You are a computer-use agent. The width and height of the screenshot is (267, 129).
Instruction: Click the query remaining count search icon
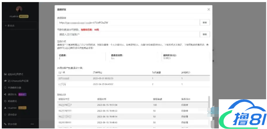(x=5, y=88)
